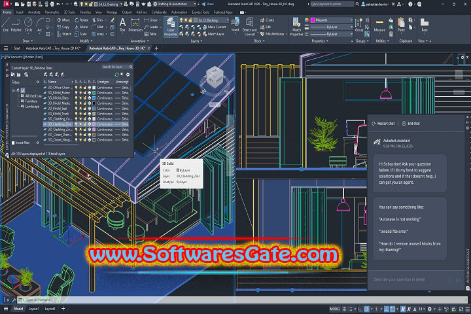Click End chat in Autodesk Assistant
This screenshot has height=314, width=471.
(x=411, y=124)
